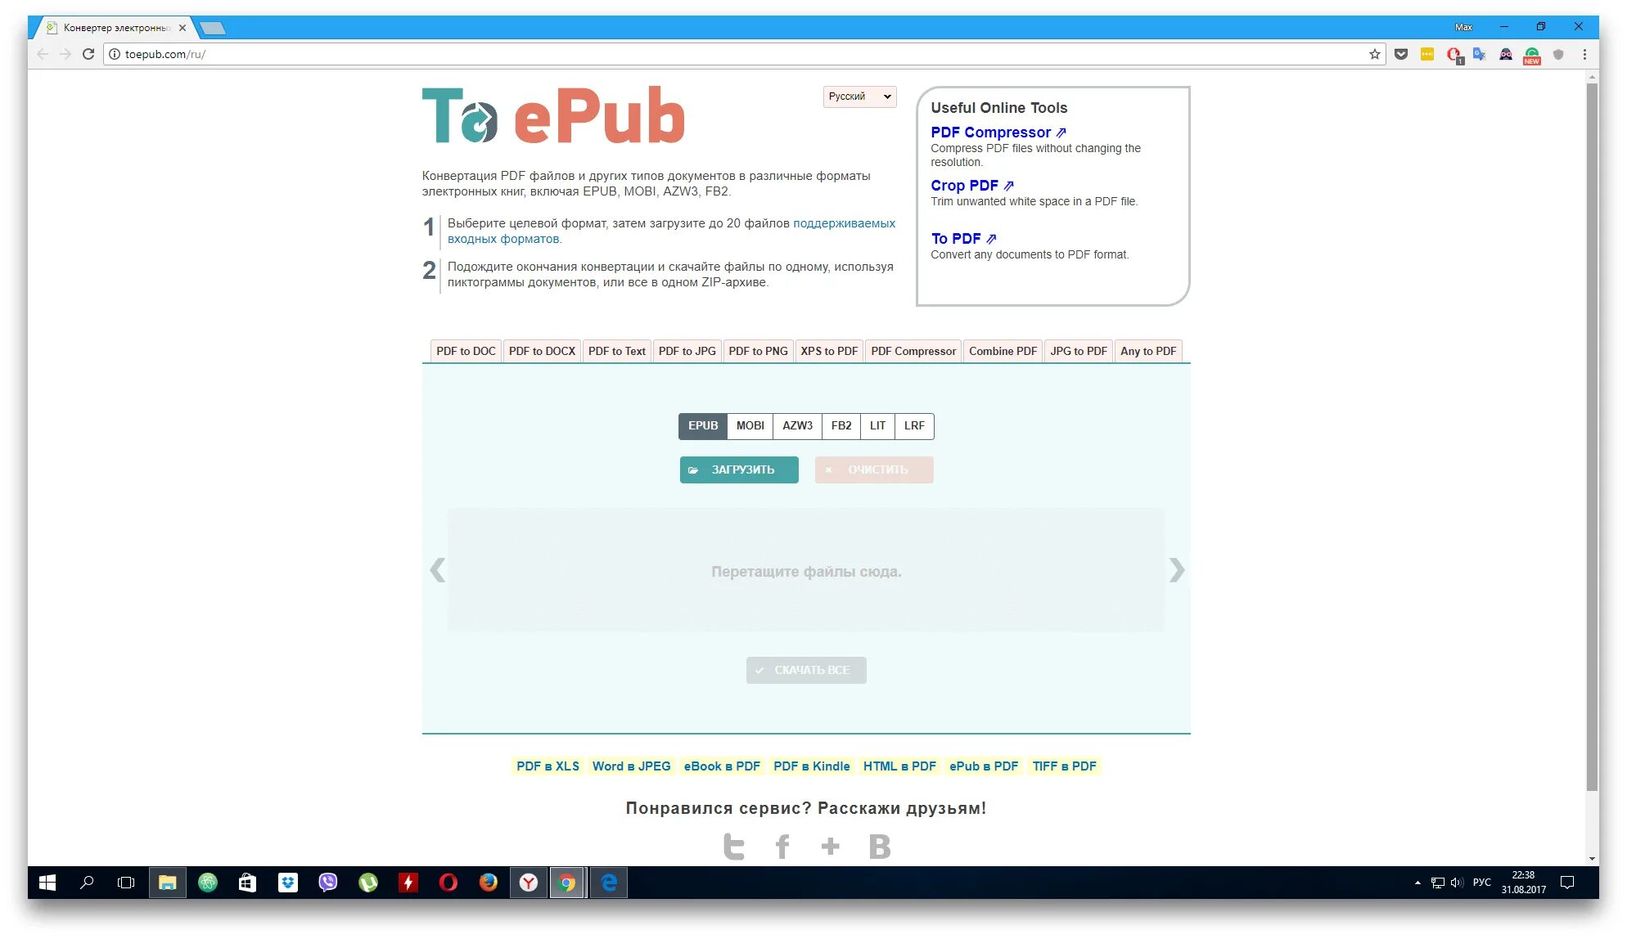Select the LIT format icon

877,426
